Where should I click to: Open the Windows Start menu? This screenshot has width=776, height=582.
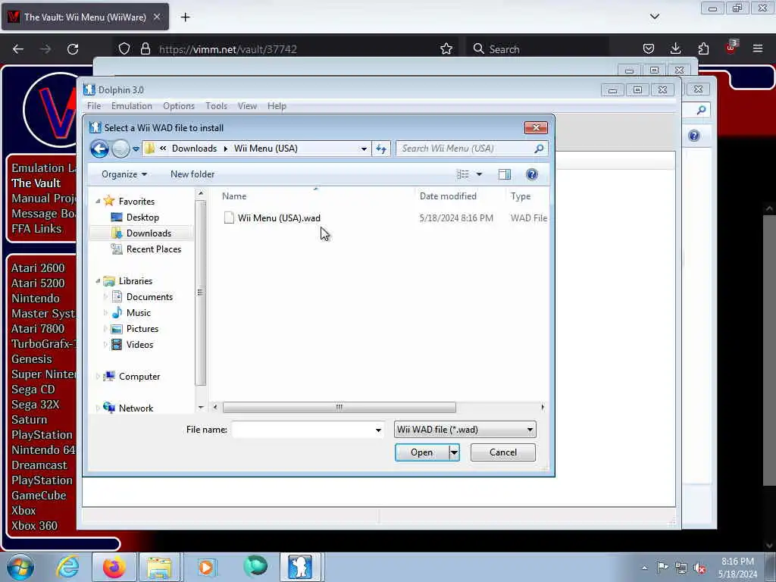[20, 567]
